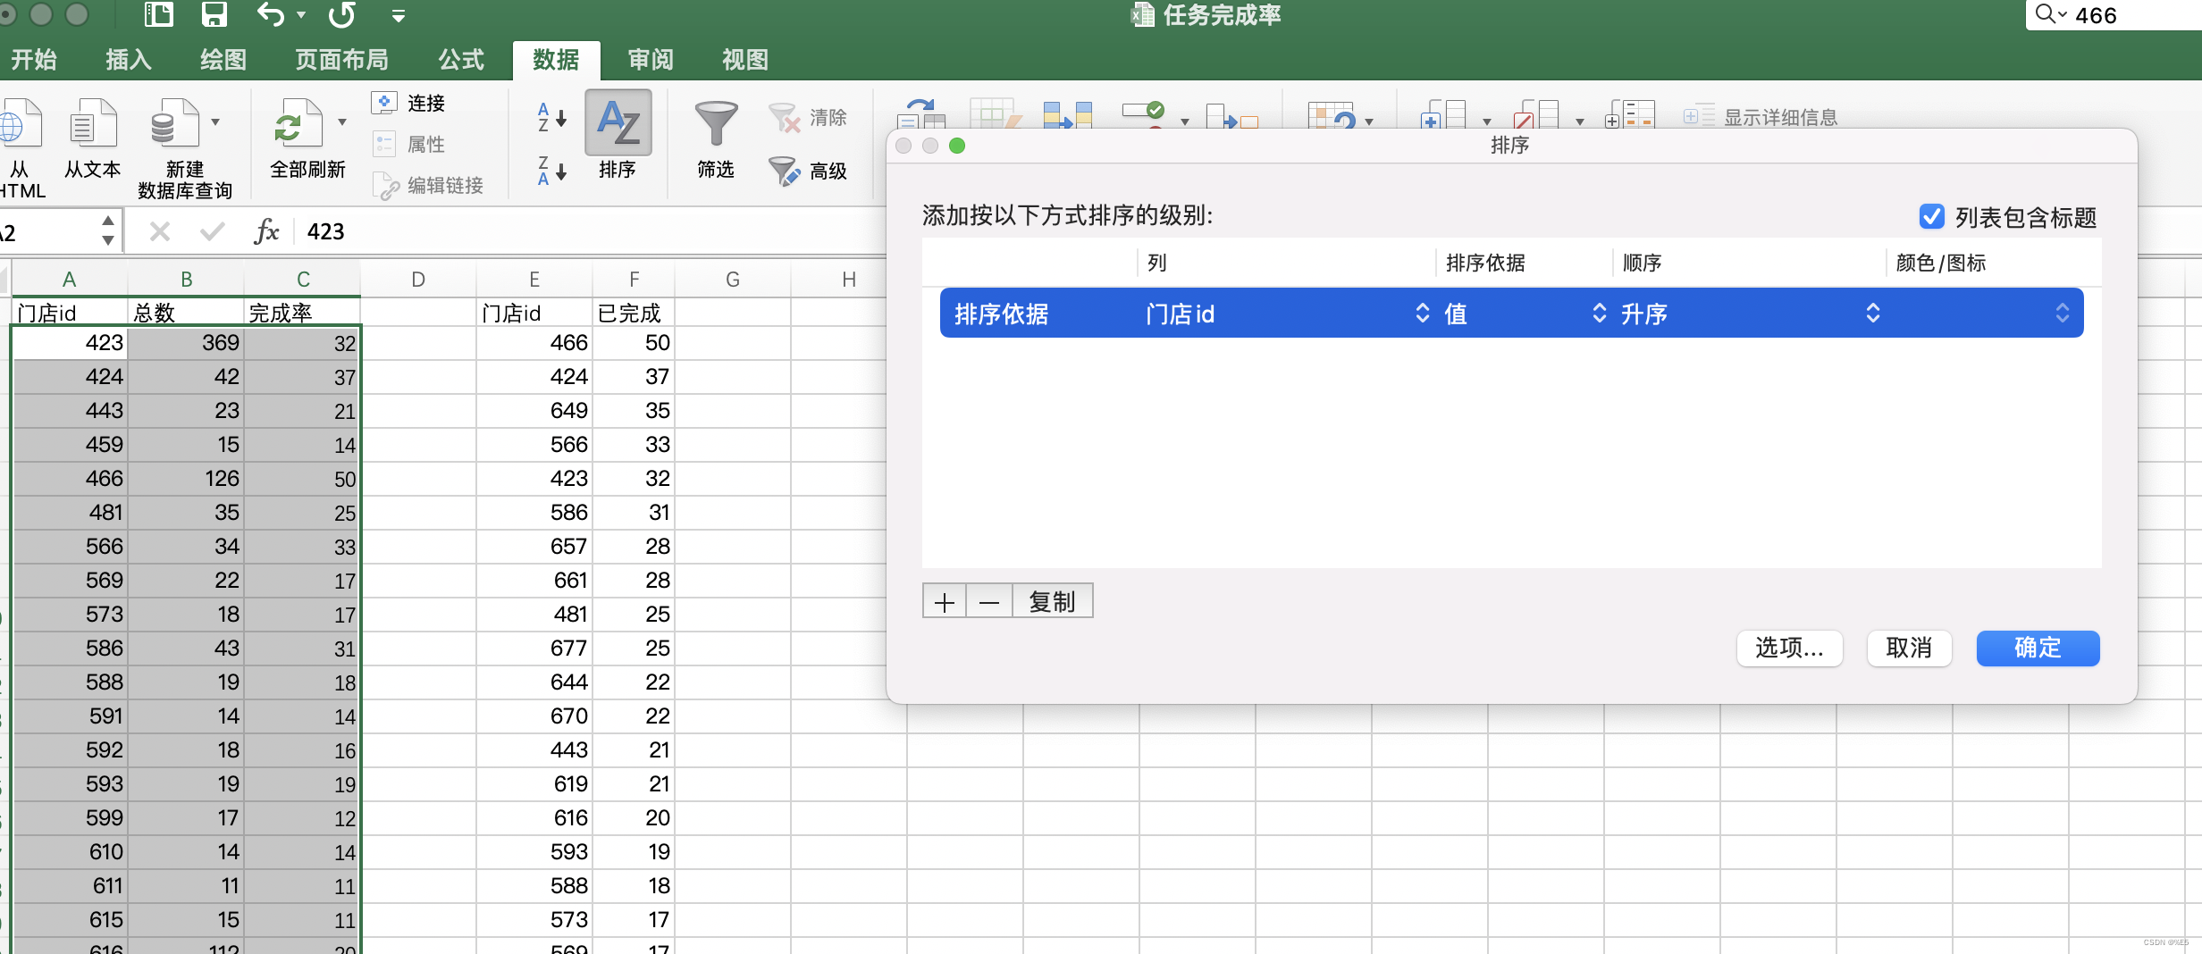Uncheck 列表包含标题 checkbox
Viewport: 2202px width, 954px height.
[x=1931, y=216]
